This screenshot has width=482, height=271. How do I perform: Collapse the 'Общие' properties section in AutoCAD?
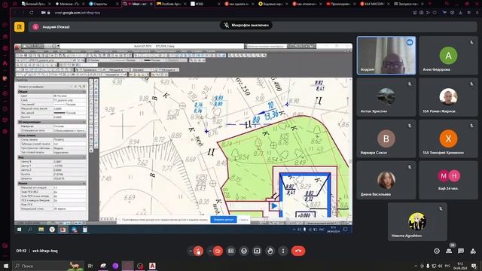(84, 92)
